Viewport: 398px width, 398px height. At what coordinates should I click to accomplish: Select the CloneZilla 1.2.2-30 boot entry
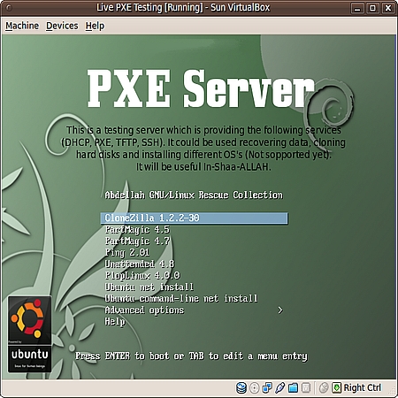click(194, 218)
